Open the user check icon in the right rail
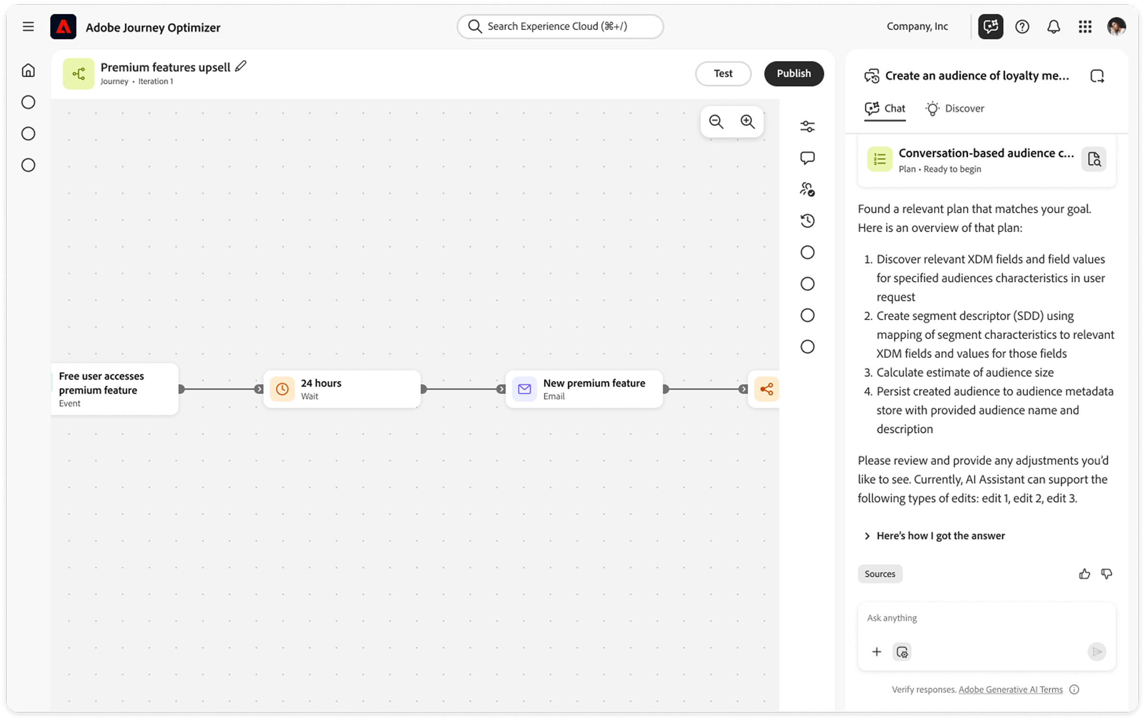The image size is (1145, 720). tap(807, 189)
